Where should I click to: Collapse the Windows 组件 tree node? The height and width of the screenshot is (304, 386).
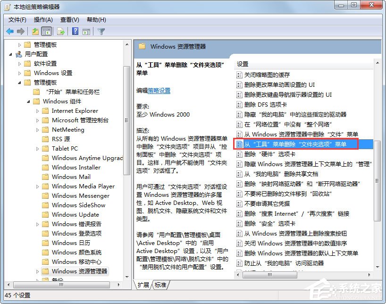(x=29, y=101)
